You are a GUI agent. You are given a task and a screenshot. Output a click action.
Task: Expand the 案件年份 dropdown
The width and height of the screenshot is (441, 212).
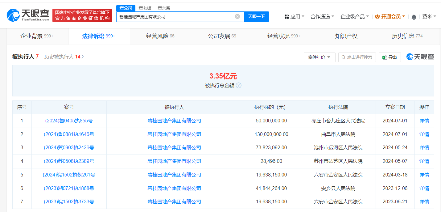click(319, 57)
